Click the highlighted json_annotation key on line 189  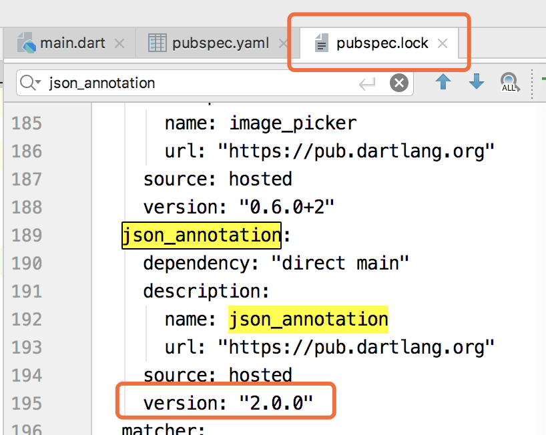click(x=202, y=236)
